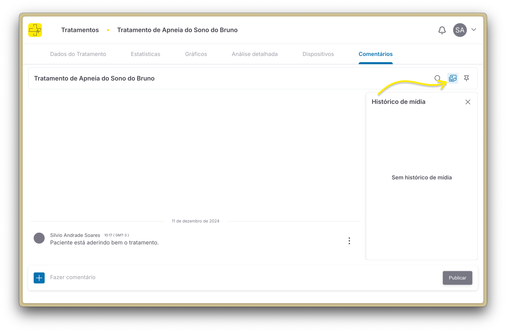Click the SA user avatar
Viewport: 506px width, 332px height.
click(460, 30)
